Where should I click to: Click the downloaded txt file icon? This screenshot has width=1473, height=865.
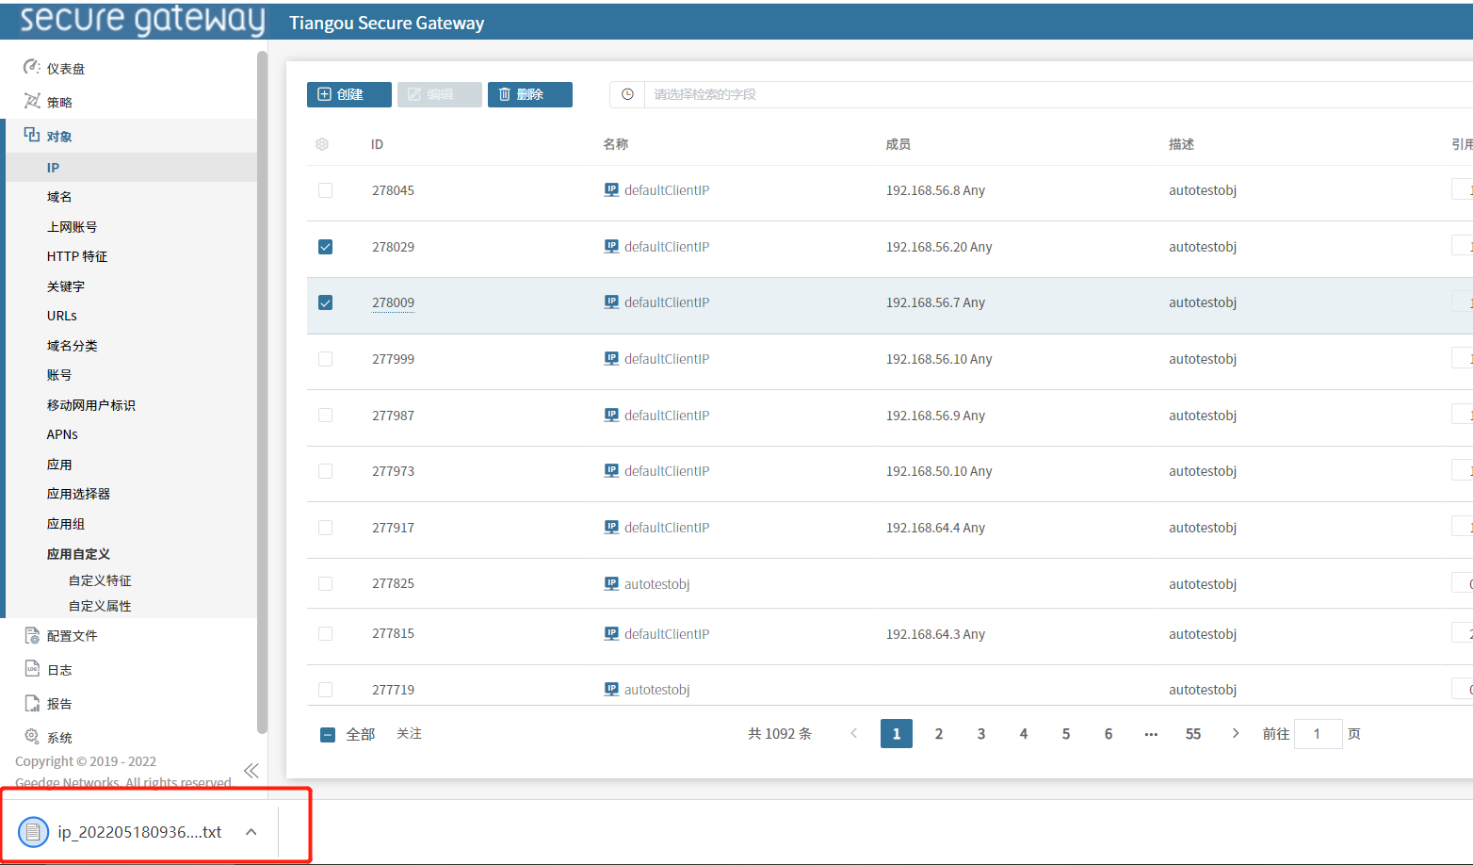click(x=33, y=832)
